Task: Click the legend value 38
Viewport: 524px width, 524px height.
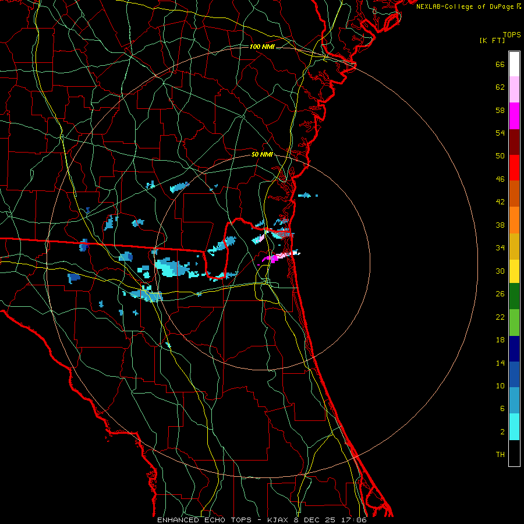Action: pyautogui.click(x=500, y=225)
